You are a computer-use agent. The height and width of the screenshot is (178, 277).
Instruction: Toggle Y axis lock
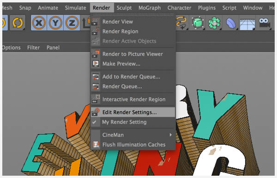(x=55, y=23)
